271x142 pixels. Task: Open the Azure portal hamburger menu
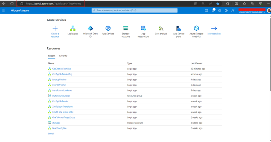coord(4,10)
